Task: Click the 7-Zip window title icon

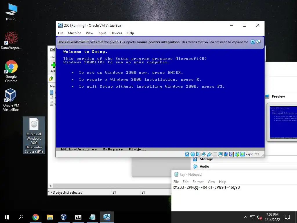Action: (x=52, y=50)
